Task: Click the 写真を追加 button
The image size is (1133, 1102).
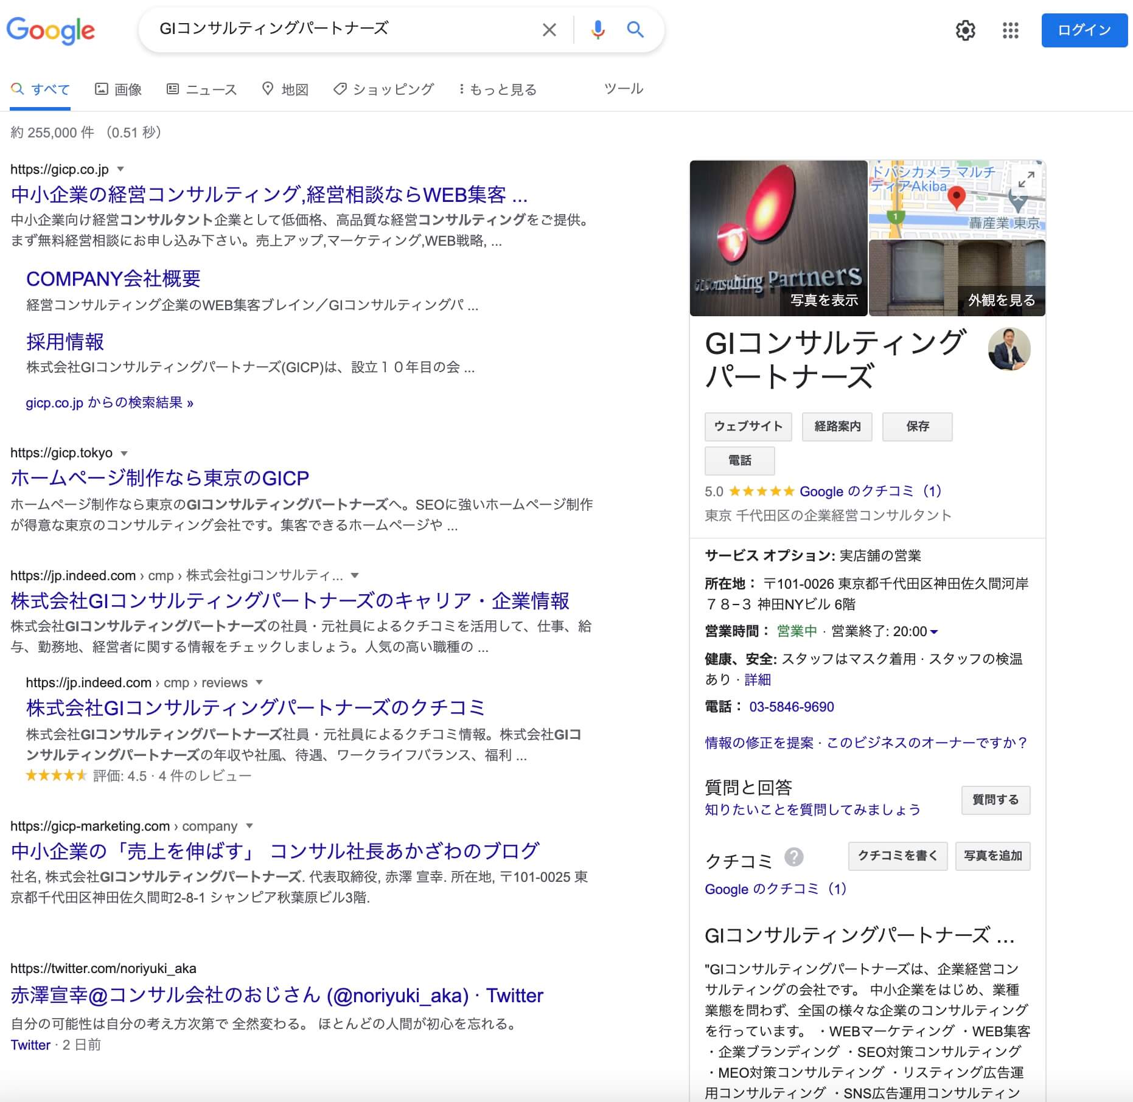Action: click(993, 856)
